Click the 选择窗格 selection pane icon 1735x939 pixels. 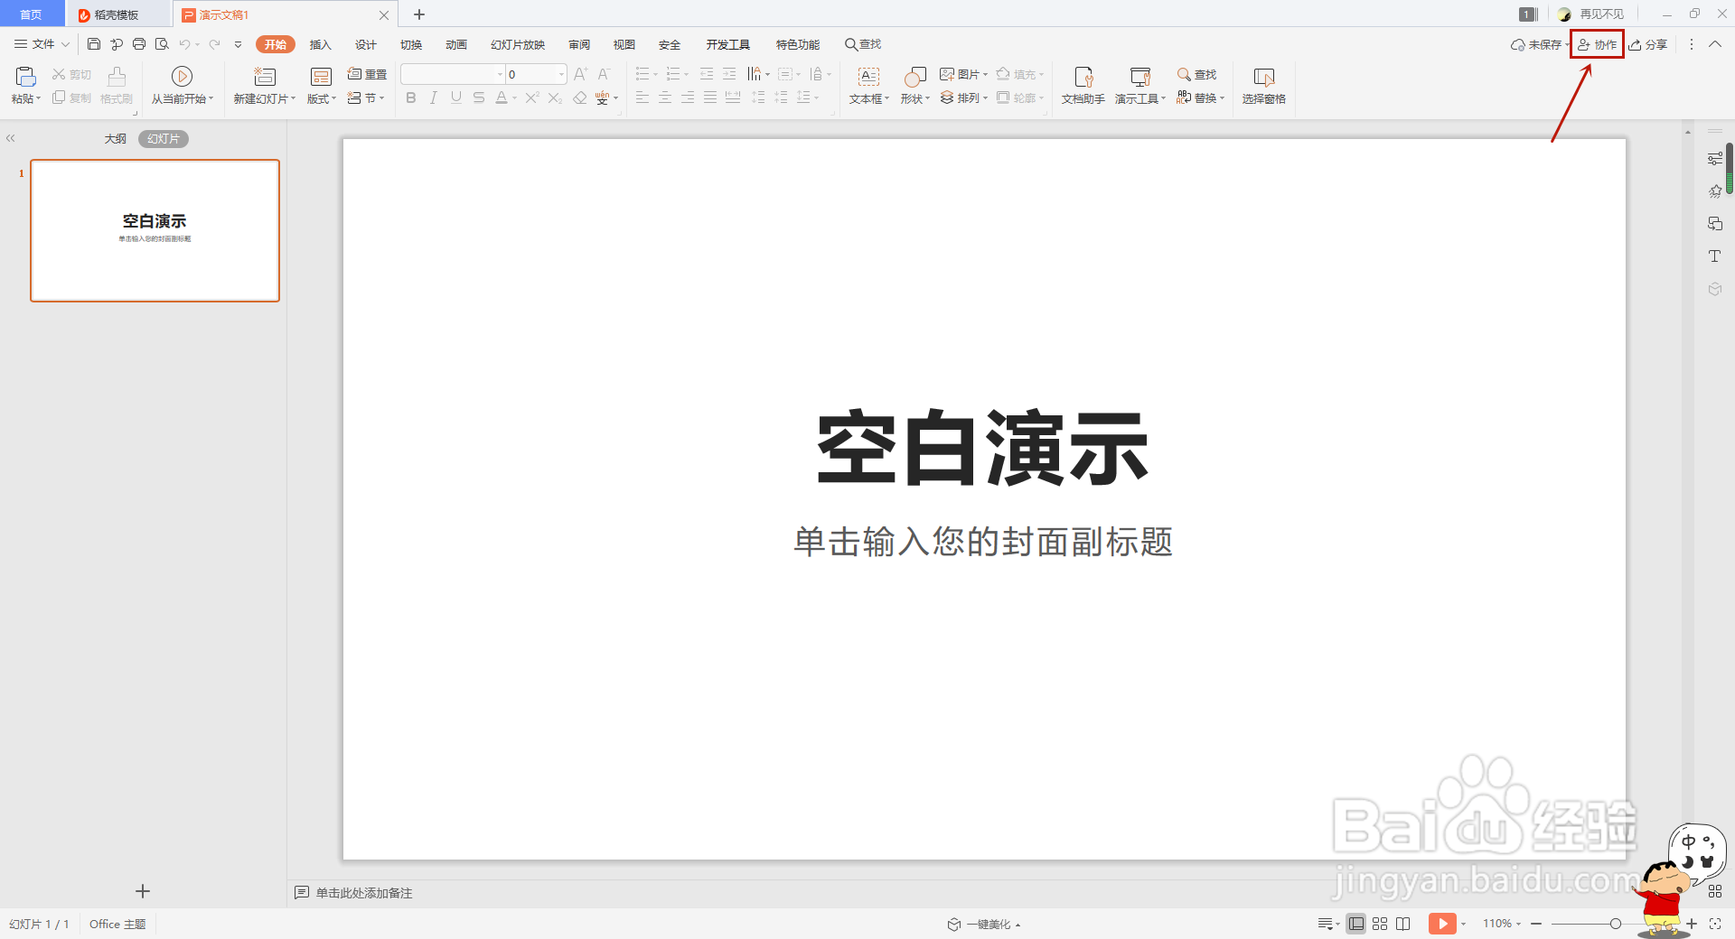point(1262,86)
